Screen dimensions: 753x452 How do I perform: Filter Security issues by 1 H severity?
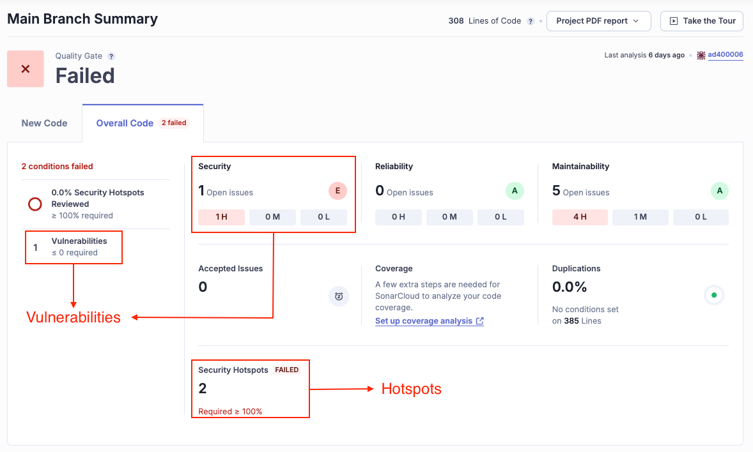pos(221,217)
